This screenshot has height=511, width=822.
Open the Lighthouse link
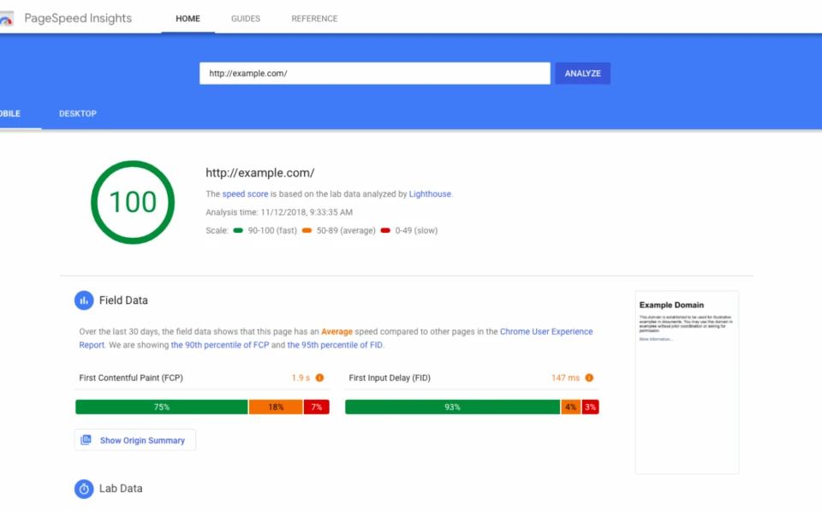tap(430, 194)
